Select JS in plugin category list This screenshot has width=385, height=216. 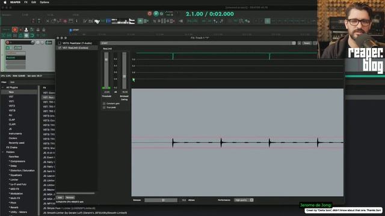[x=10, y=129]
